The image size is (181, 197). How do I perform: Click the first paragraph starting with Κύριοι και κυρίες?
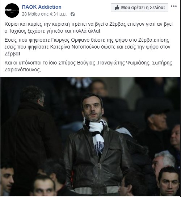(x=89, y=28)
